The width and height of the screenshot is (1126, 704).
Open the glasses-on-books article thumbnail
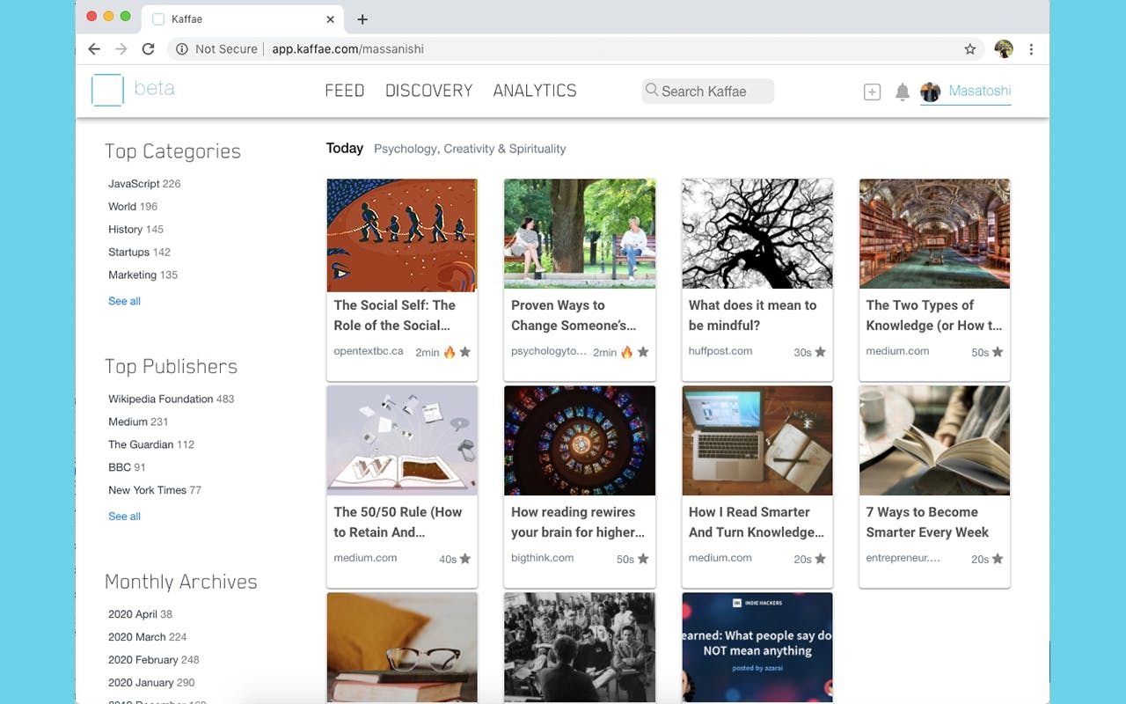point(402,648)
